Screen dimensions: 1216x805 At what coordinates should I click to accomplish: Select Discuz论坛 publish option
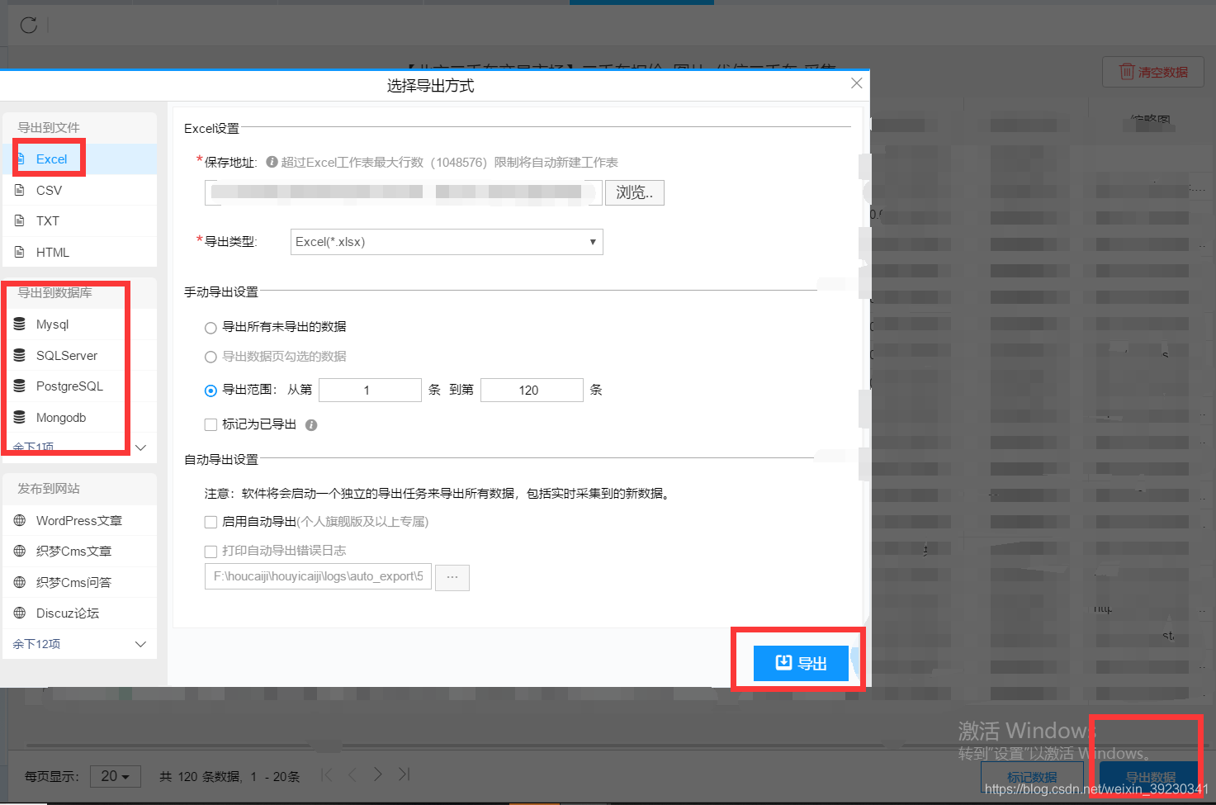[x=79, y=613]
